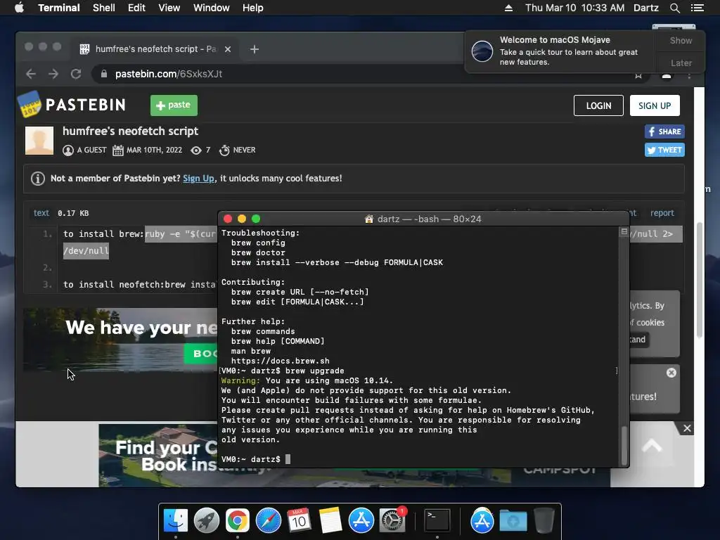
Task: Click the green paste button
Action: pyautogui.click(x=174, y=105)
